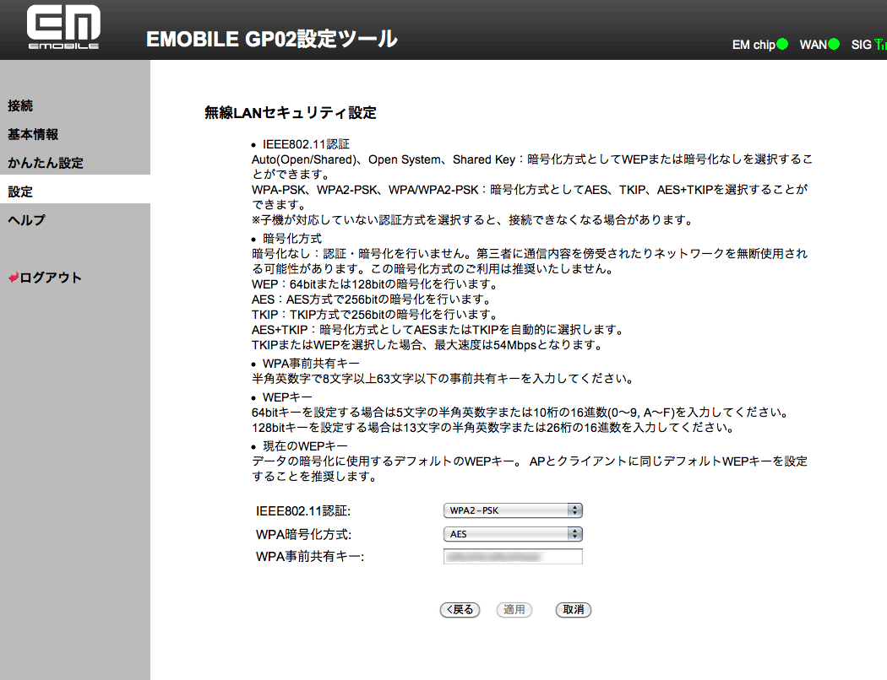Click the 取消 cancel button
The height and width of the screenshot is (680, 887).
point(573,609)
